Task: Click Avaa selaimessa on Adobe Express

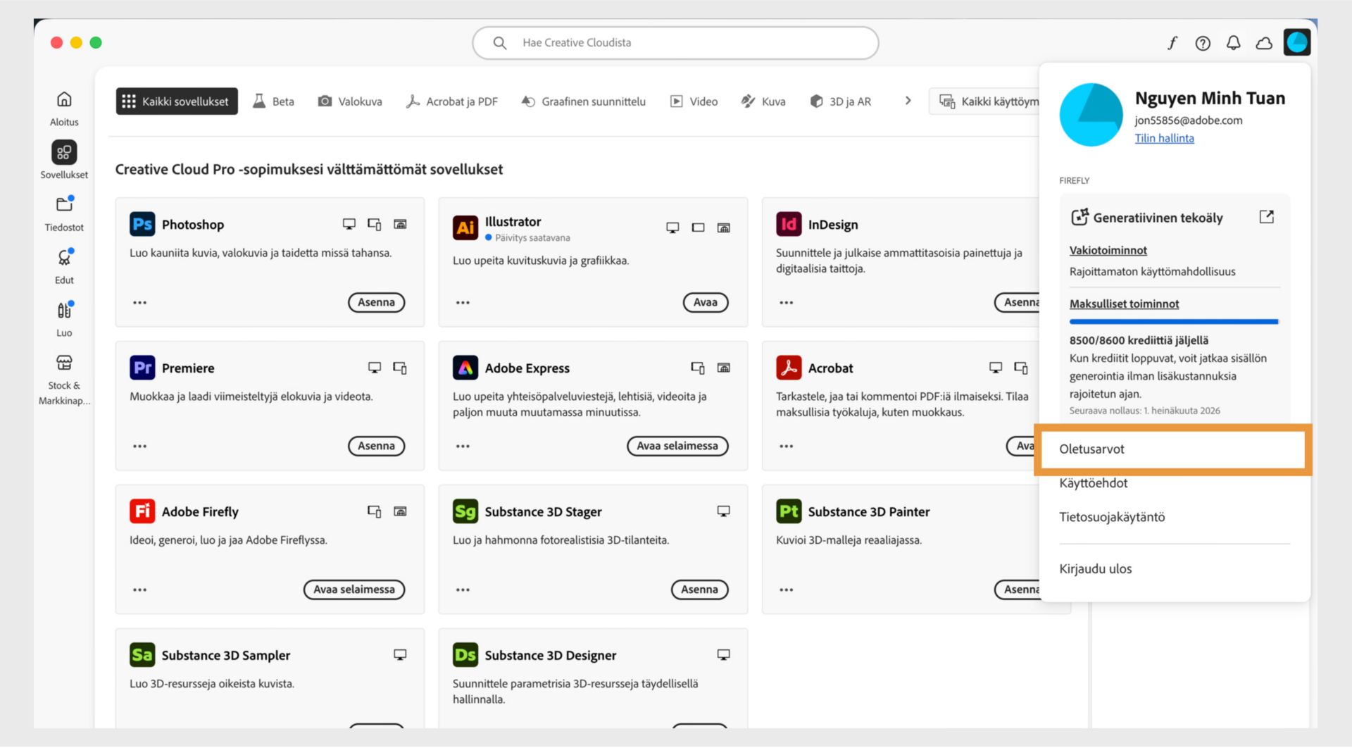Action: (x=677, y=447)
